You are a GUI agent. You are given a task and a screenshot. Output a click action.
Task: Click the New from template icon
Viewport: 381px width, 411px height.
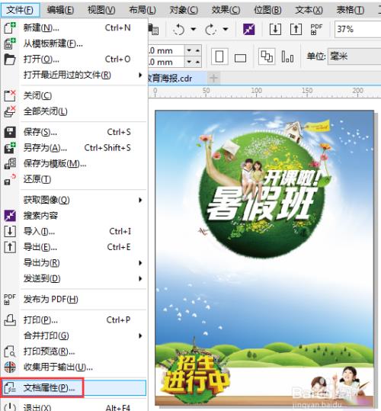(x=10, y=43)
